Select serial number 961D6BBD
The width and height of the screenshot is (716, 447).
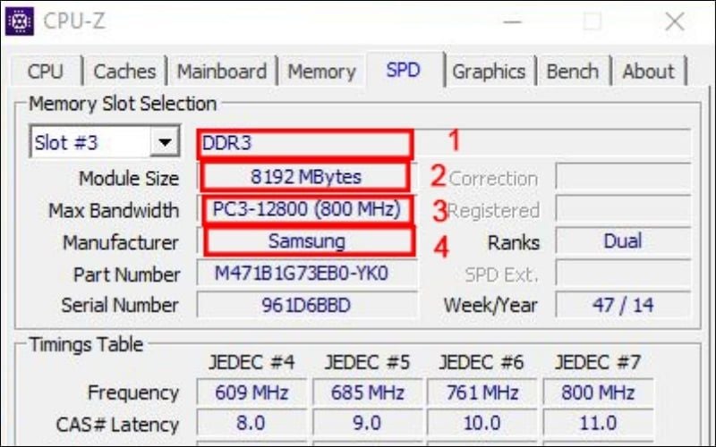(307, 305)
